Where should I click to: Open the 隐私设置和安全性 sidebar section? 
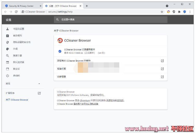(x=22, y=42)
